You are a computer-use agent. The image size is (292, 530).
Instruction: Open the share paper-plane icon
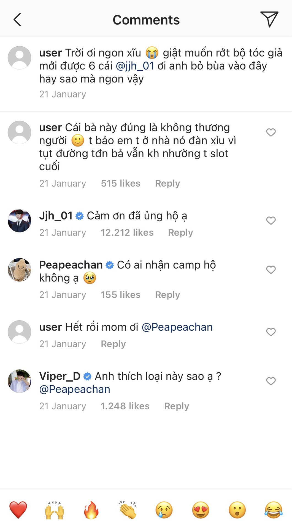(x=269, y=19)
